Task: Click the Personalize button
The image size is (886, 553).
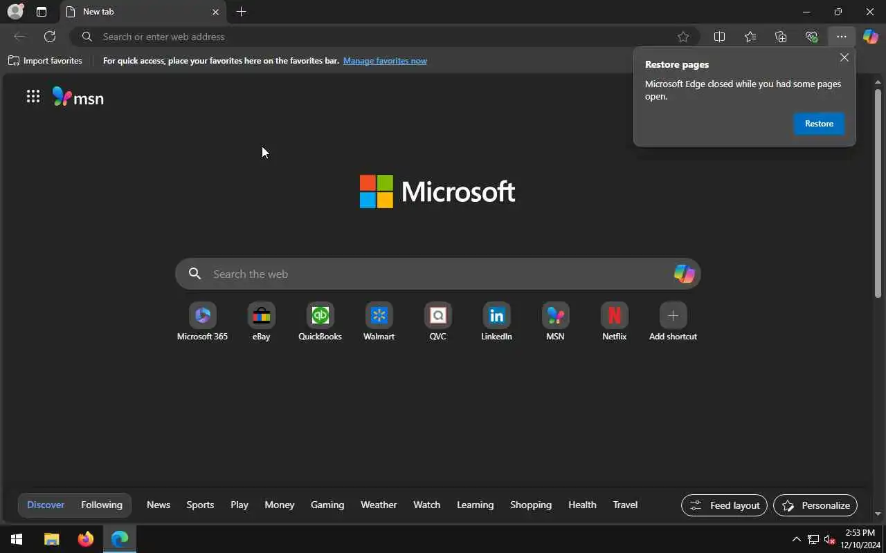Action: point(815,505)
